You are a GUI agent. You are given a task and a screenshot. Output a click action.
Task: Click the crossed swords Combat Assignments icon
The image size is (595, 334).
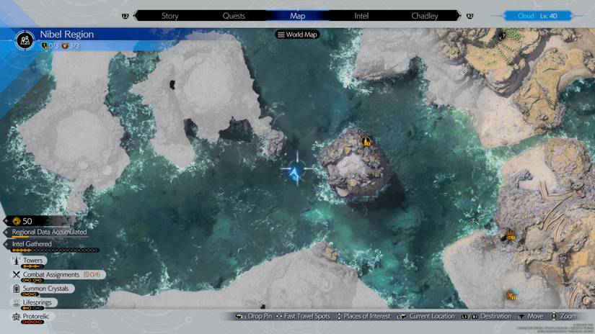pyautogui.click(x=16, y=274)
